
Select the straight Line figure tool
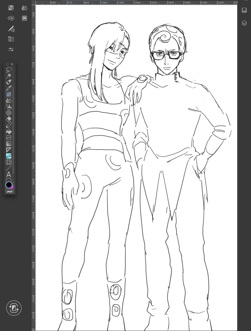click(x=9, y=168)
